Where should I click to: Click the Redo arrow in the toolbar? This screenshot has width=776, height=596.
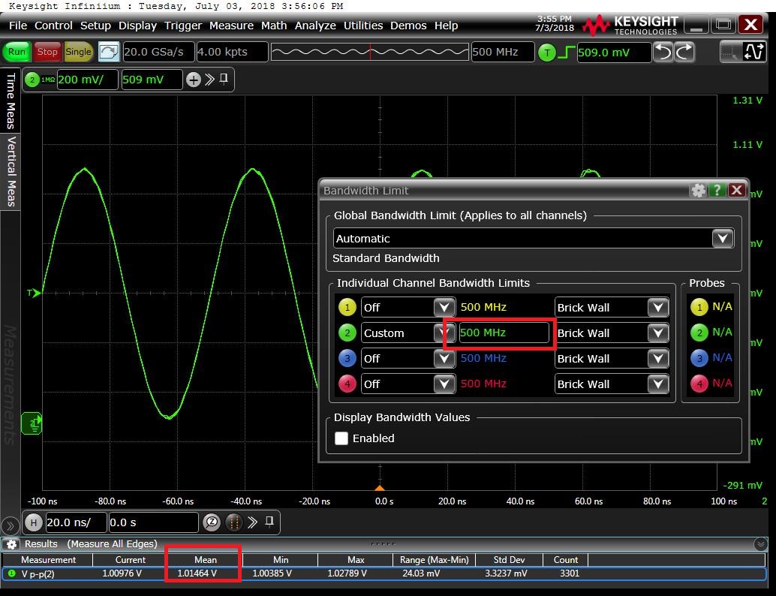[684, 52]
